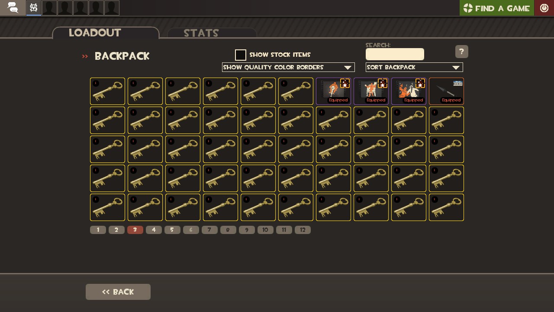Select the second equipped taunt item
The width and height of the screenshot is (554, 312).
(371, 91)
